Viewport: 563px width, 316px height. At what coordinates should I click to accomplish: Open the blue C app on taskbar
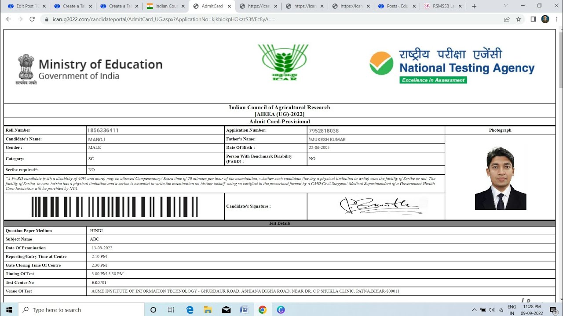[281, 310]
